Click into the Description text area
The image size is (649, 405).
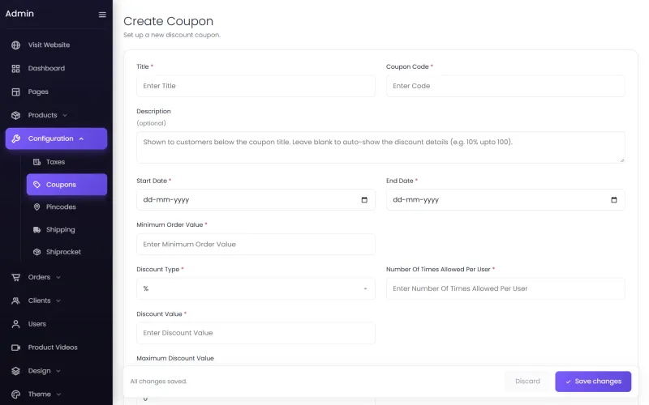click(x=380, y=147)
